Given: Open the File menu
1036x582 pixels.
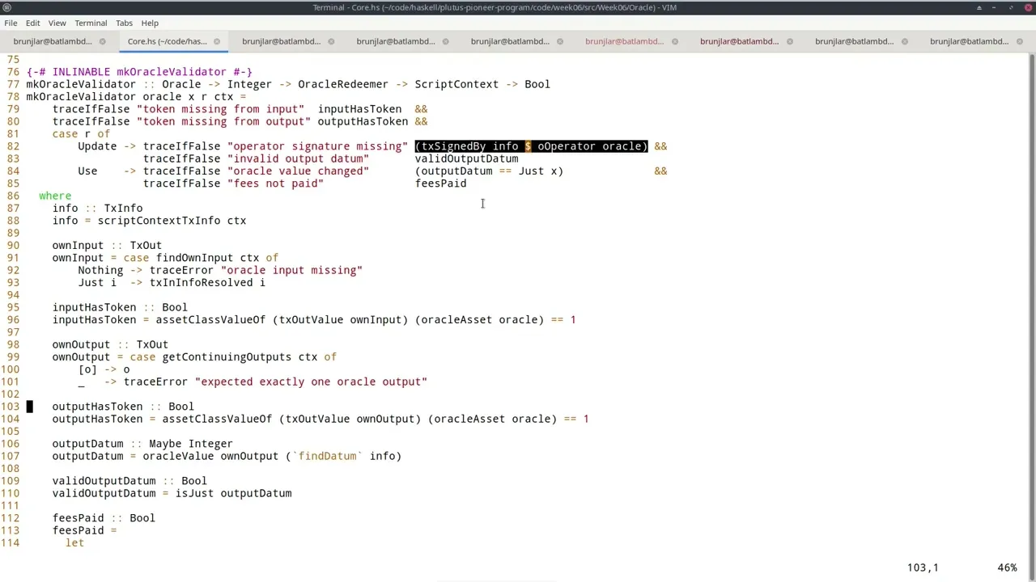Looking at the screenshot, I should (11, 23).
